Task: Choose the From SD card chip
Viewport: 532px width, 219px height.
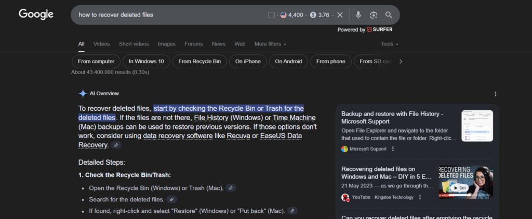Action: 375,62
